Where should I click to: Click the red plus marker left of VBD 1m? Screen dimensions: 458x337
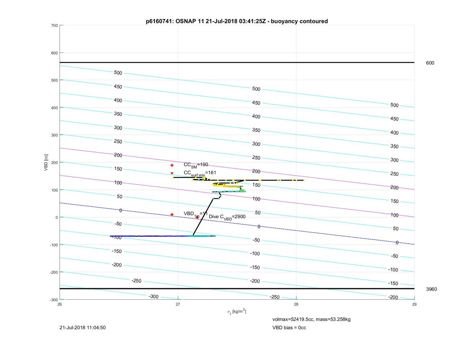tap(172, 214)
